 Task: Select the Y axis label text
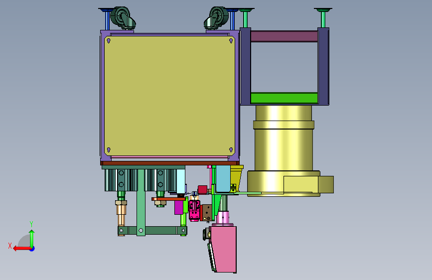point(31,224)
